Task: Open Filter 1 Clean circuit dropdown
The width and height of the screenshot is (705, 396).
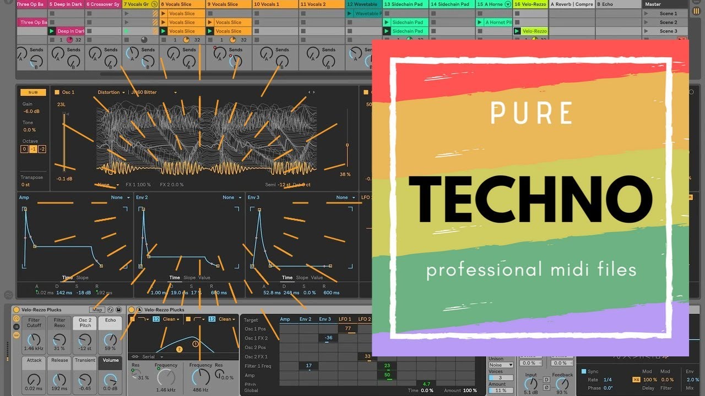Action: (x=172, y=319)
